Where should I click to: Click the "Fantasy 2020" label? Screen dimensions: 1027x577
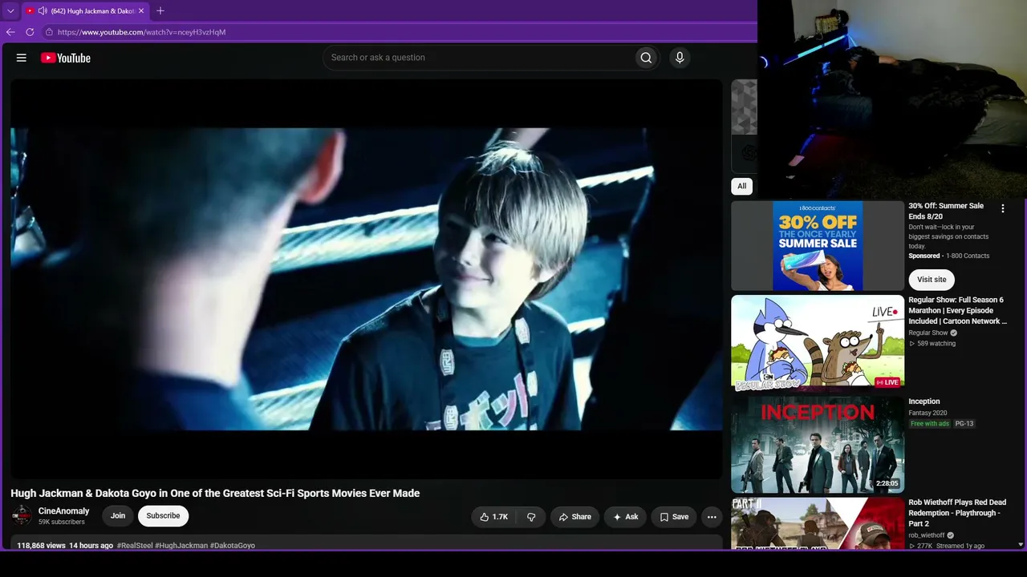[928, 414]
